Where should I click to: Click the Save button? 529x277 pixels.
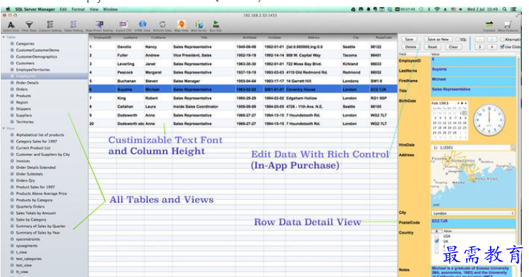tap(409, 40)
